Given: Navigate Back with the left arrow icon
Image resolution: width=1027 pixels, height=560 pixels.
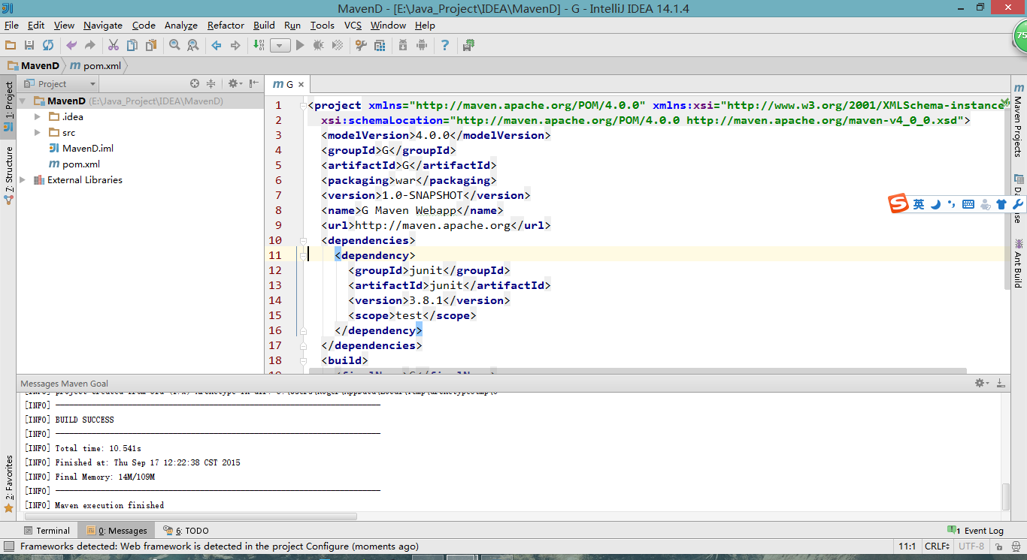Looking at the screenshot, I should (217, 45).
